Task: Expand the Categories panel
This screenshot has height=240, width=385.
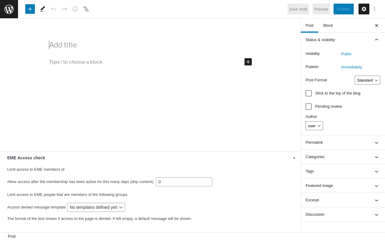Action: point(343,157)
